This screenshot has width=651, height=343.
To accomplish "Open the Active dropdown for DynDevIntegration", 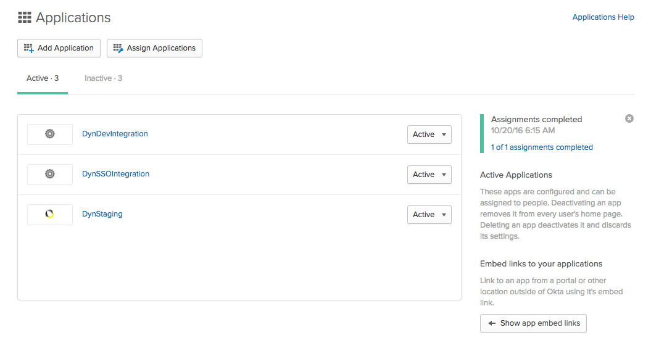I will (429, 134).
